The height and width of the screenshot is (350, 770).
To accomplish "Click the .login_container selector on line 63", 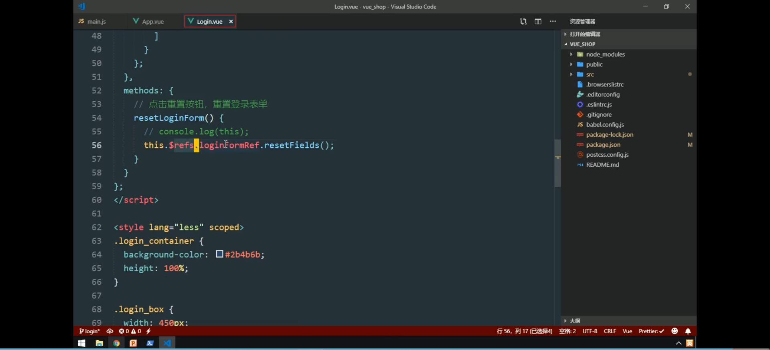I will (x=154, y=241).
